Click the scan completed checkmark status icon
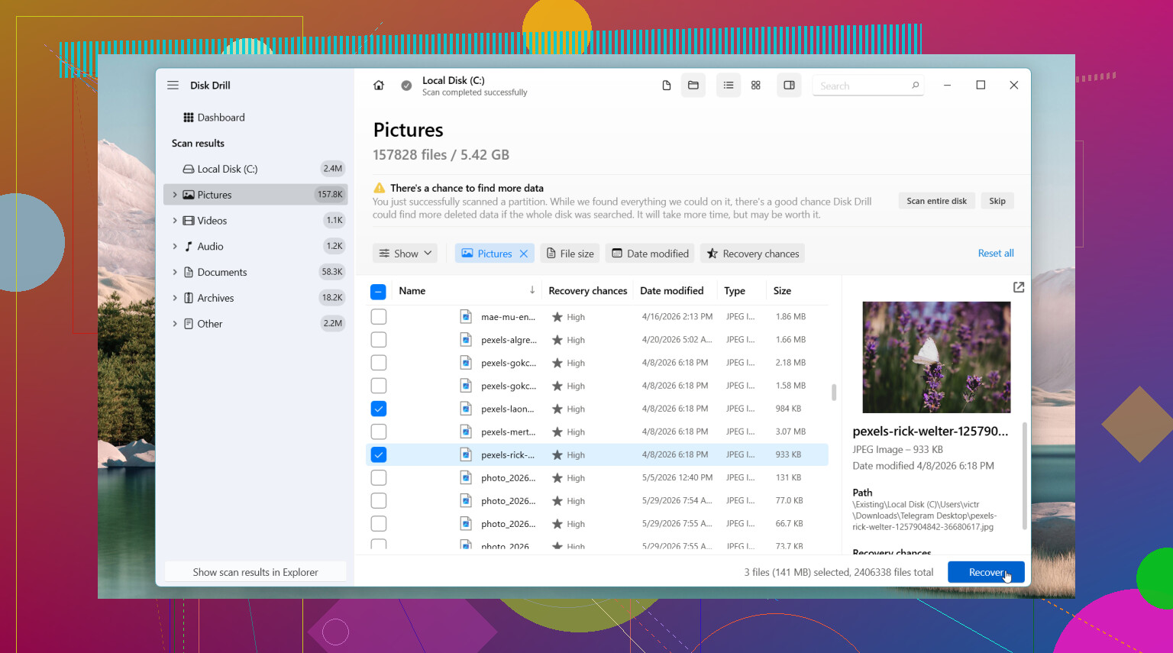 click(406, 86)
